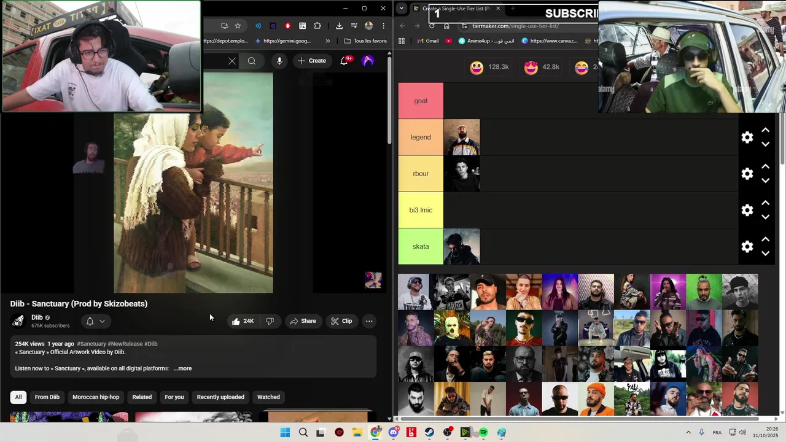
Task: Open the Gmail bookmark
Action: point(427,41)
